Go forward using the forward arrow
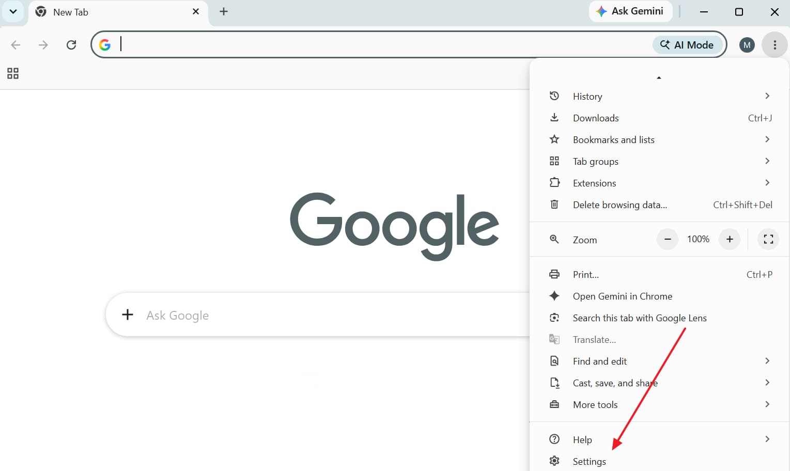Screen dimensions: 790x471 (x=43, y=45)
